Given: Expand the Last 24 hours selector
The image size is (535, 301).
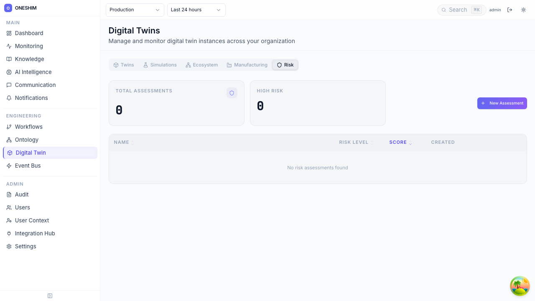Looking at the screenshot, I should 196,10.
